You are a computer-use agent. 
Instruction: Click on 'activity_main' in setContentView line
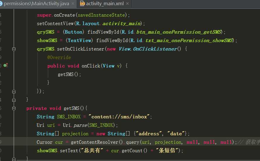pos(122,24)
